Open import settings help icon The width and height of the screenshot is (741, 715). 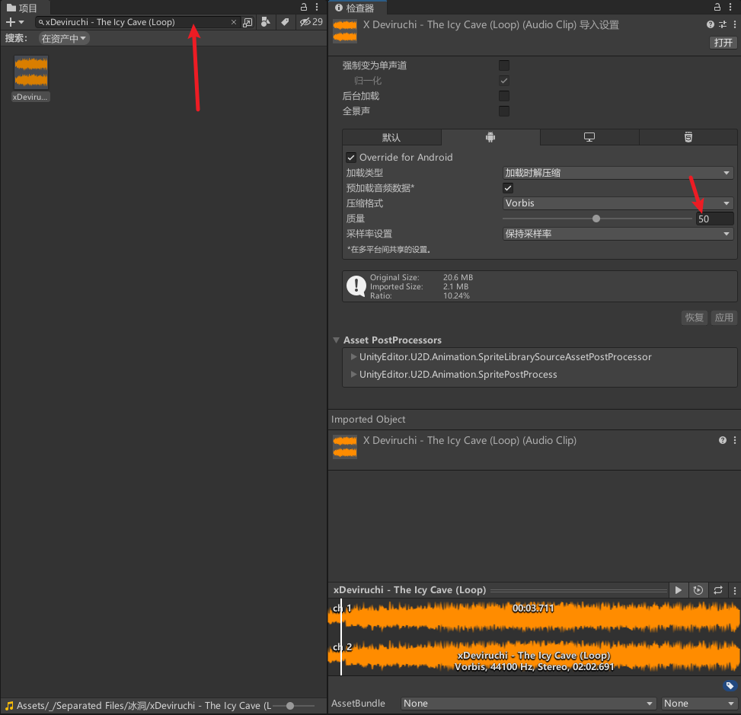pos(710,24)
